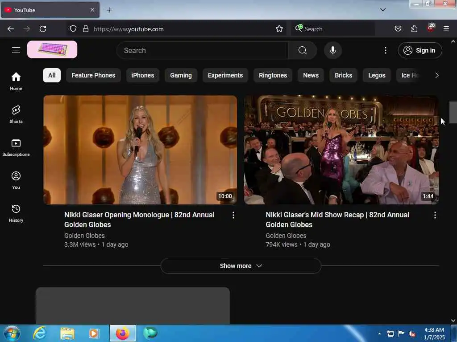Open the Firefox extensions puzzle icon

[414, 28]
